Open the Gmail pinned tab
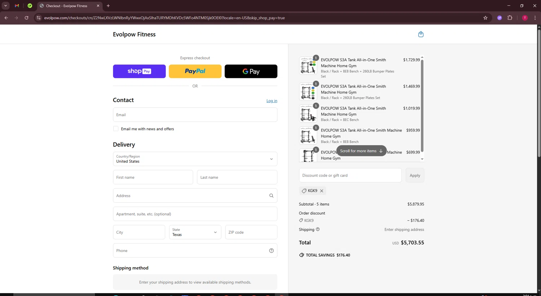 coord(17,6)
